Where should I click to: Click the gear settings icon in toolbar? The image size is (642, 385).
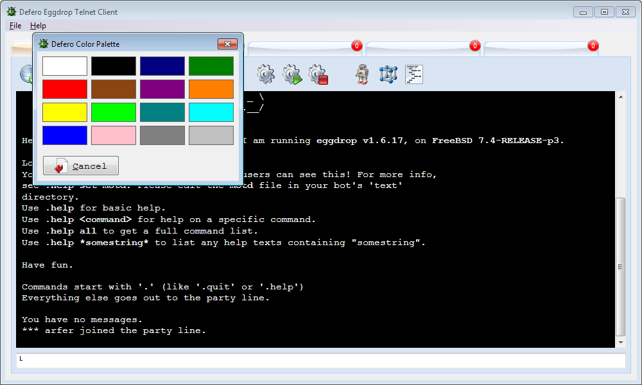pyautogui.click(x=266, y=74)
